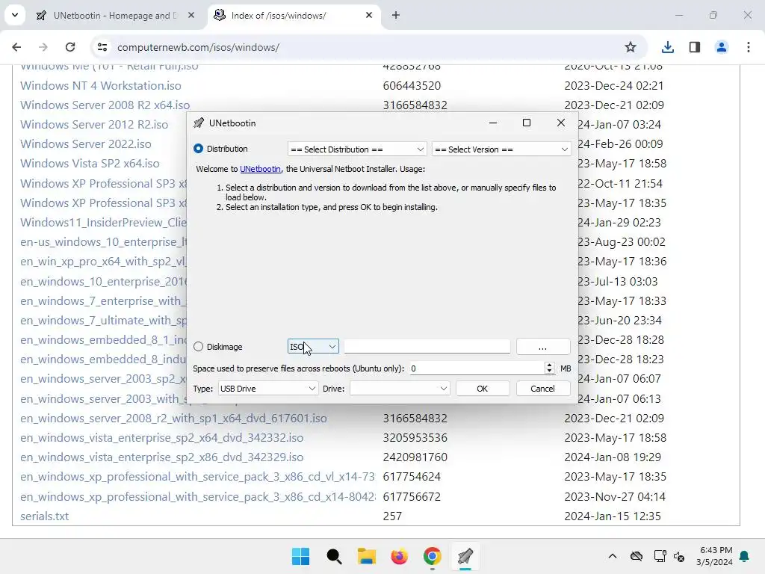
Task: Click UNetbootin taskbar icon
Action: tap(465, 556)
